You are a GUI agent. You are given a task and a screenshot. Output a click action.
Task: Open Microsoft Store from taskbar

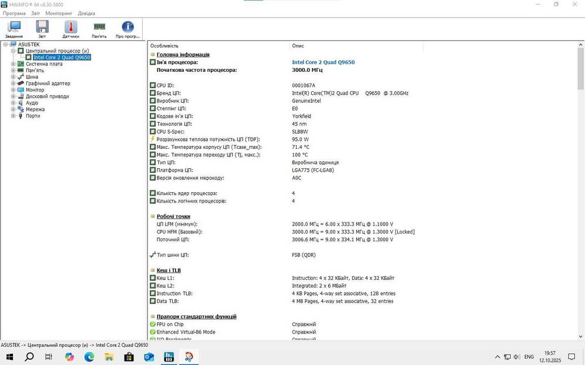tap(129, 357)
